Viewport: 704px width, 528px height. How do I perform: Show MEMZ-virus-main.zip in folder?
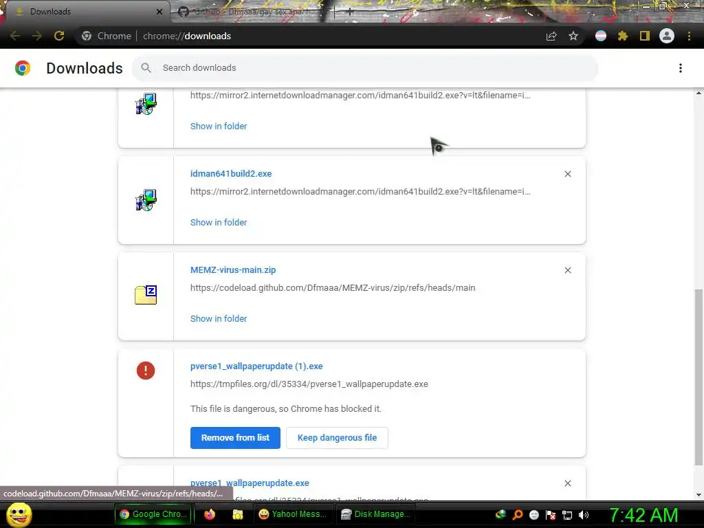(219, 318)
